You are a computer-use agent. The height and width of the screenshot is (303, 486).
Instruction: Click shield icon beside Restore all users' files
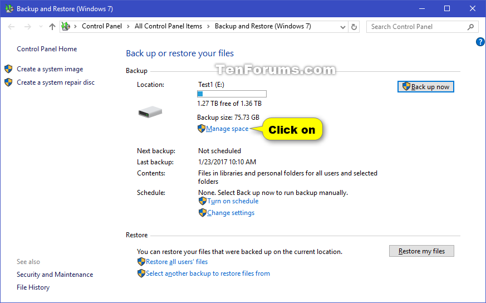tap(141, 262)
